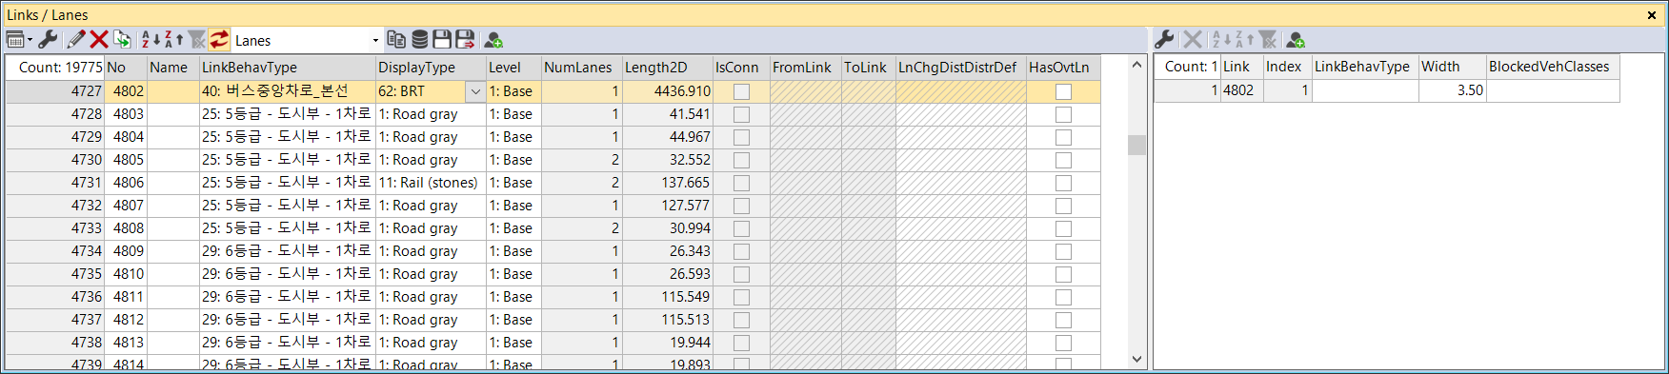Click the DisplayType column header
Image resolution: width=1669 pixels, height=374 pixels.
coord(431,68)
